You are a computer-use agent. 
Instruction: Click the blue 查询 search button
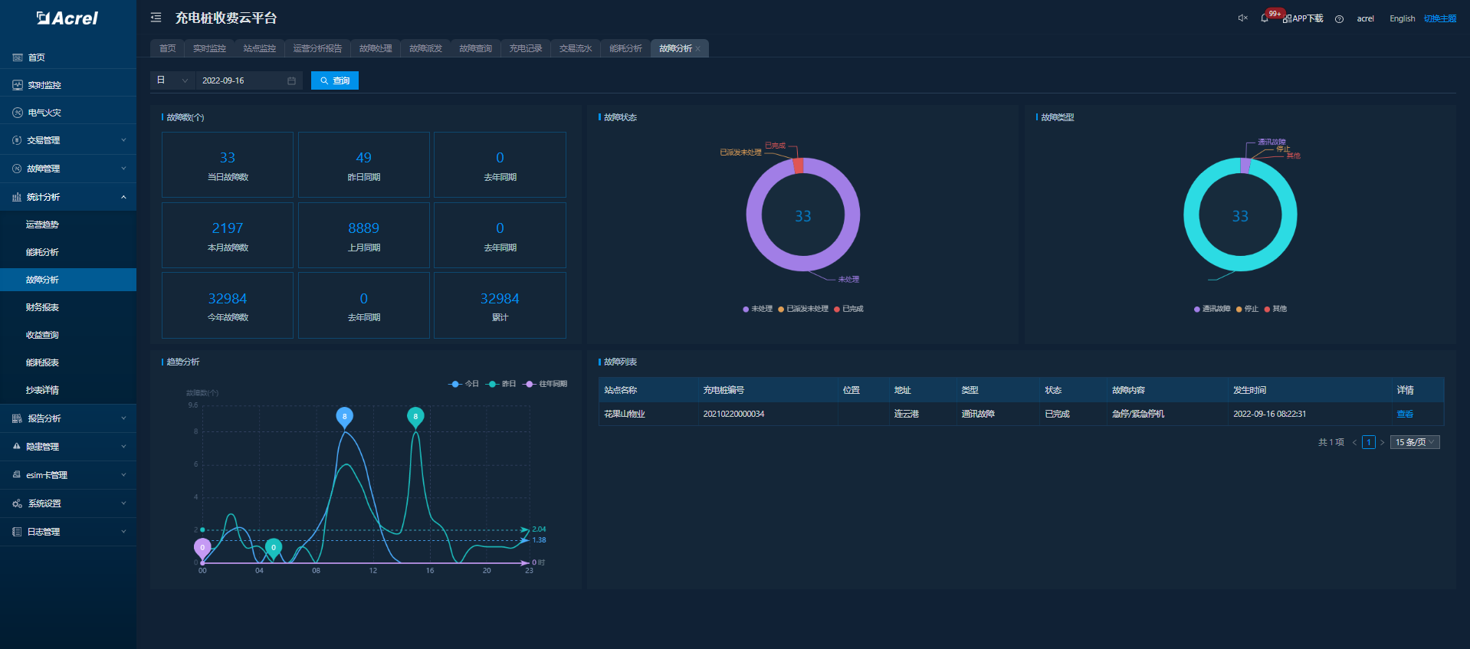click(x=334, y=80)
